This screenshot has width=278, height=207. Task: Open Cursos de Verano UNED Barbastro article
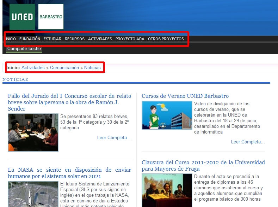point(185,96)
